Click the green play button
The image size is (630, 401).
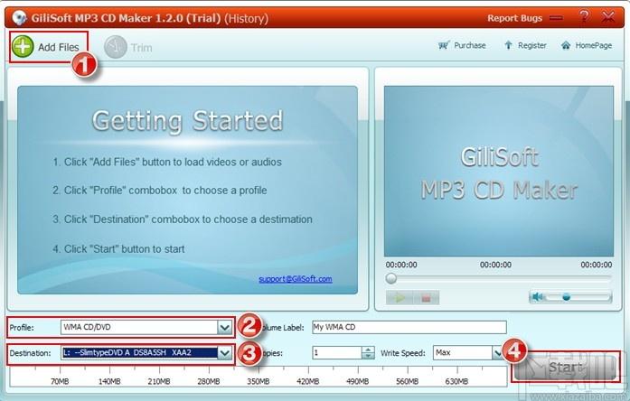point(400,298)
